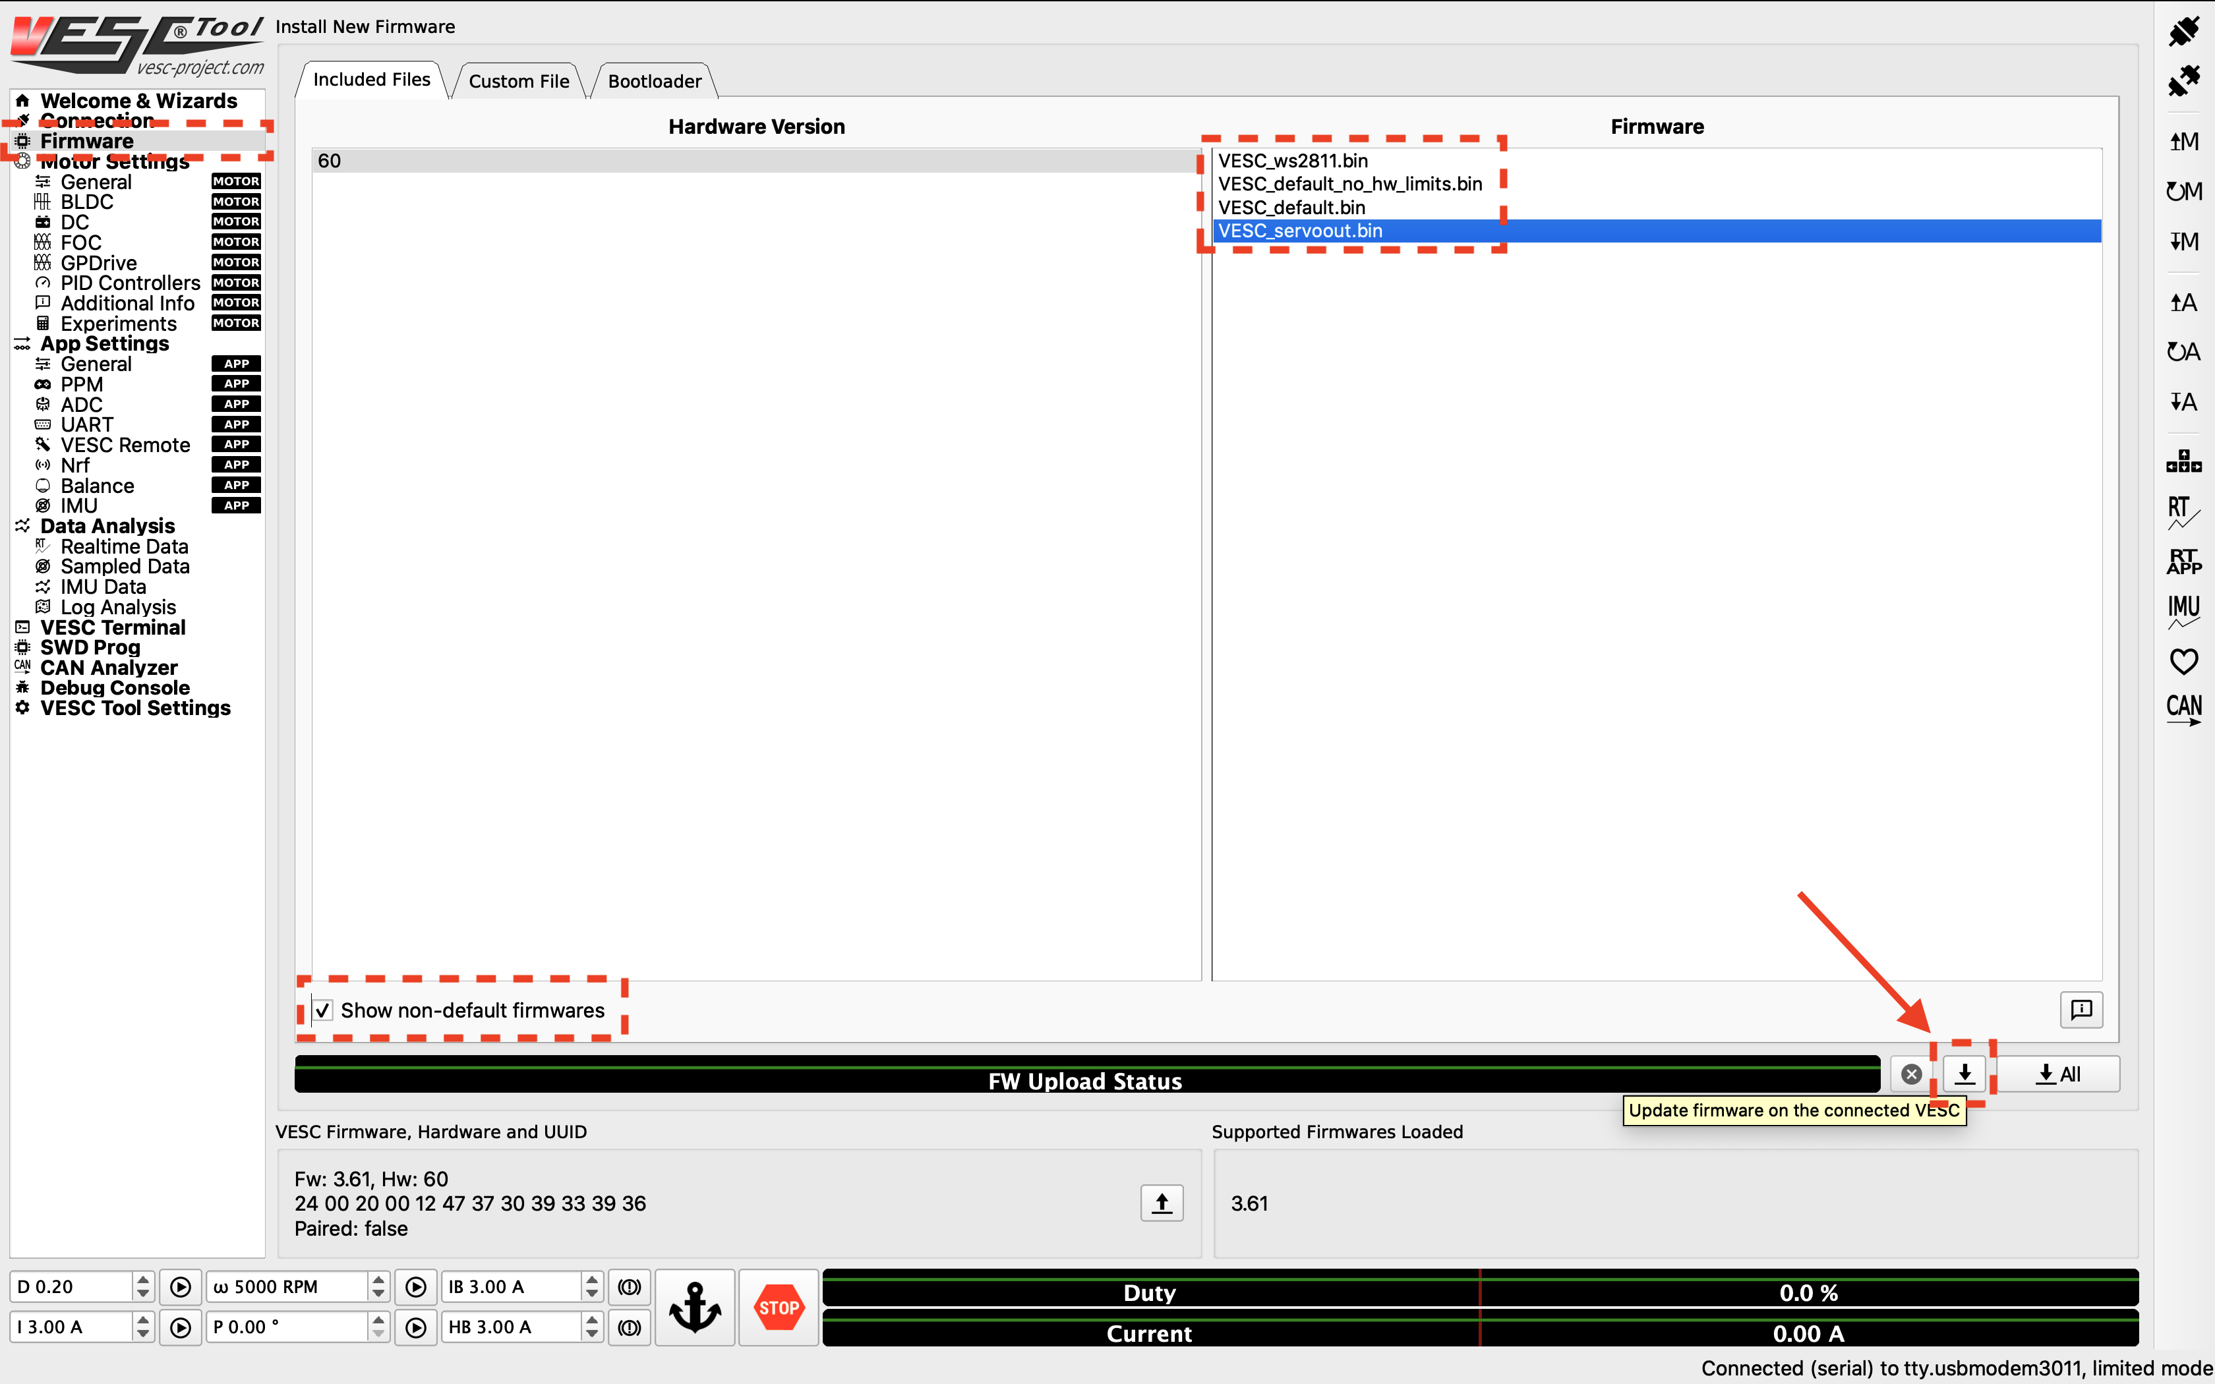This screenshot has height=1384, width=2215.
Task: Toggle CAN forwarding icon
Action: [2184, 710]
